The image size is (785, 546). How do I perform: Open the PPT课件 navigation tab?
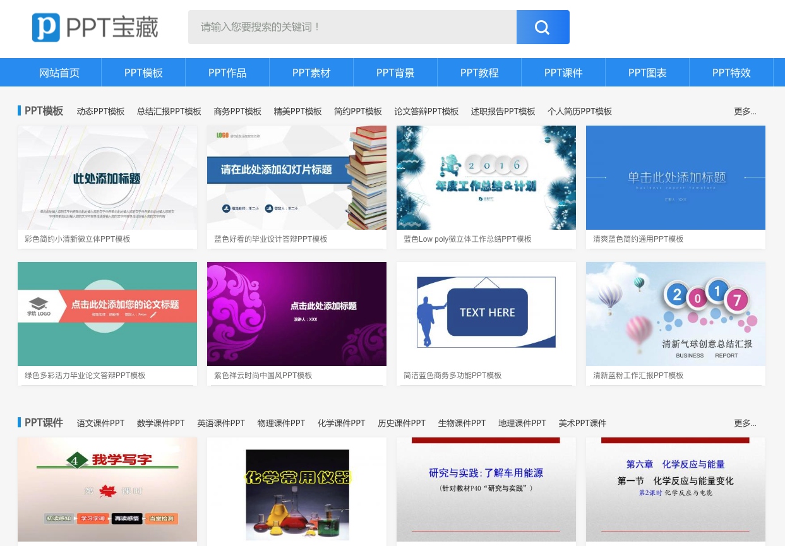coord(563,73)
